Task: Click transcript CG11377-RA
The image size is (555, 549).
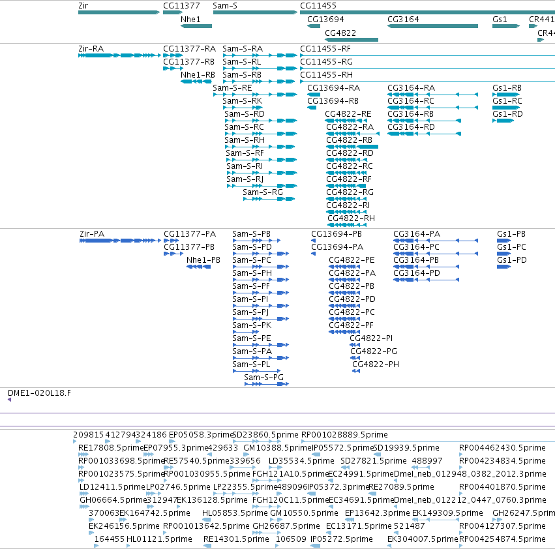Action: pyautogui.click(x=173, y=55)
